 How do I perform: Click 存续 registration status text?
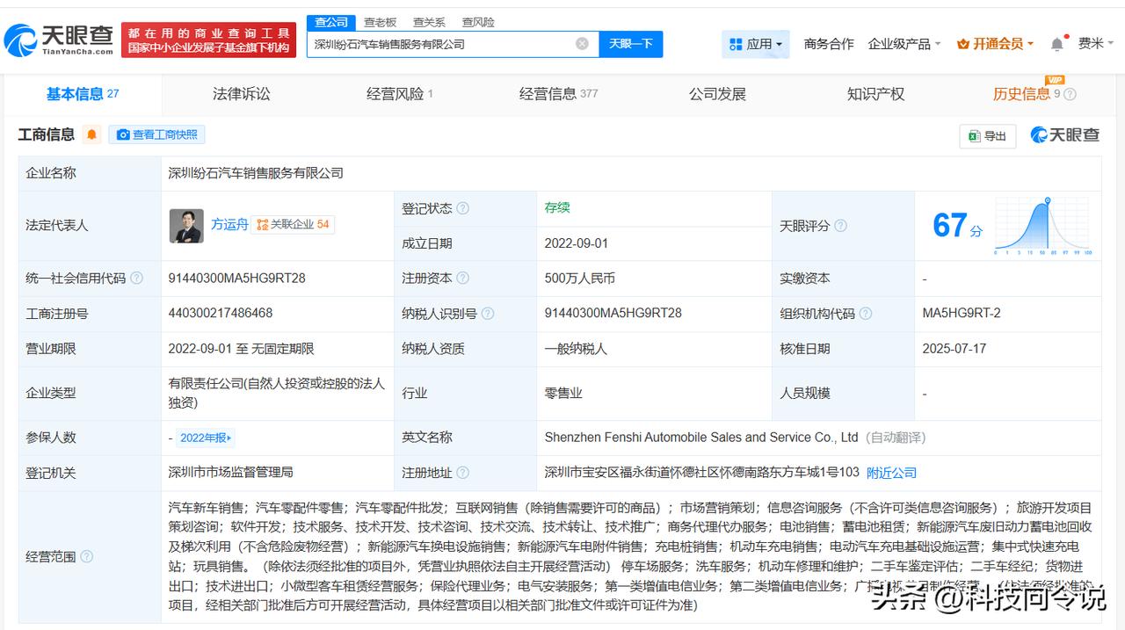pos(557,207)
